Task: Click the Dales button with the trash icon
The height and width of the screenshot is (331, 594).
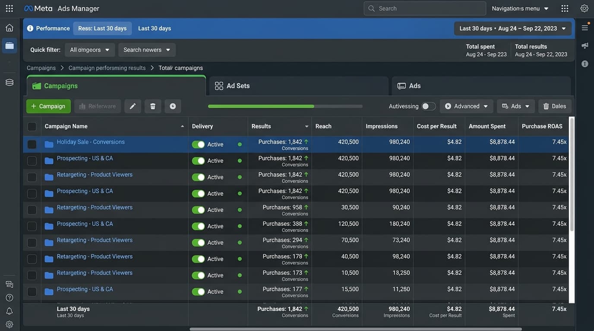Action: (555, 106)
